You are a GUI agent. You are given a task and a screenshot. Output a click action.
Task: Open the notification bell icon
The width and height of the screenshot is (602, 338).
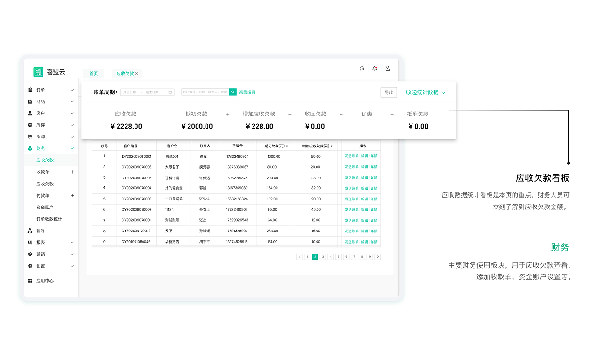(375, 69)
